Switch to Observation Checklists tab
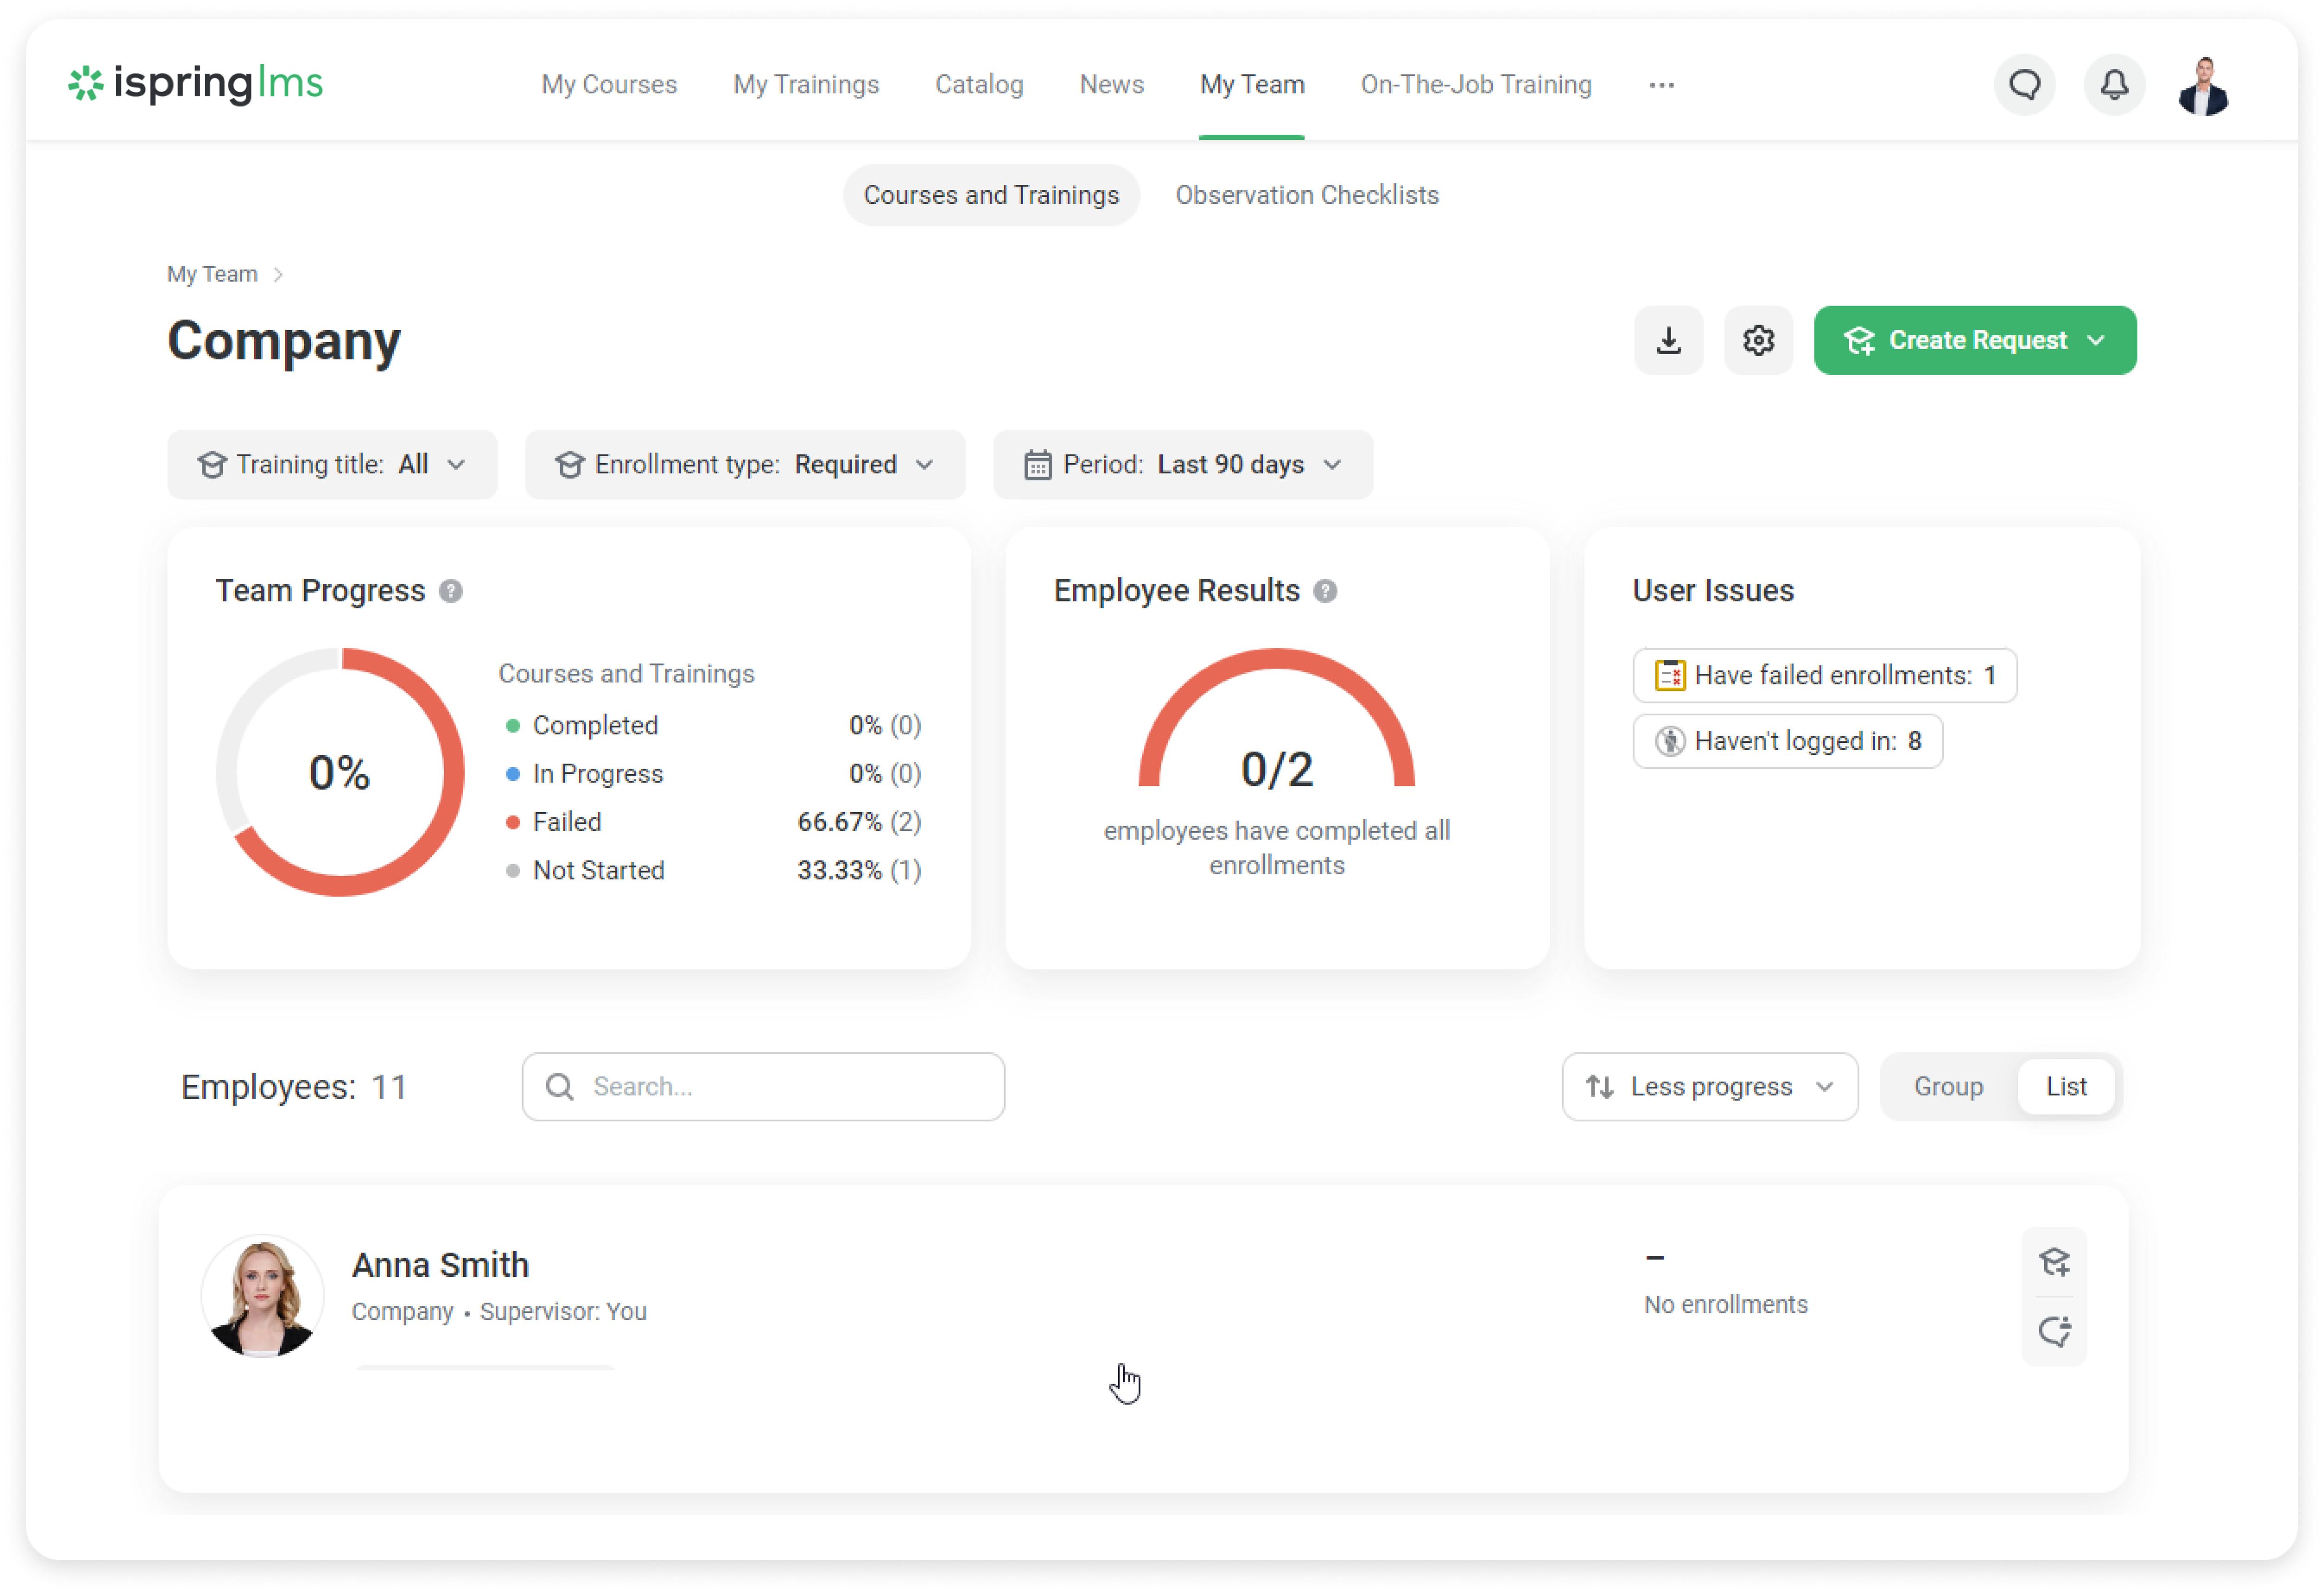This screenshot has width=2324, height=1593. tap(1307, 196)
